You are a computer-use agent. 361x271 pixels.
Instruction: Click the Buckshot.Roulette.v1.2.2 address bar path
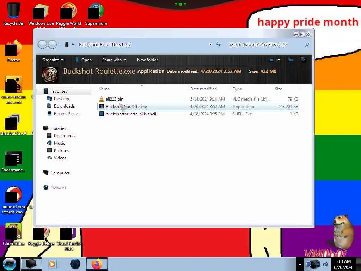[105, 44]
